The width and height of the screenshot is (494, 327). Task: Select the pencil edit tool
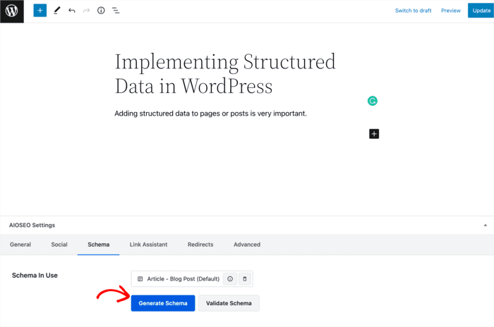[x=57, y=11]
